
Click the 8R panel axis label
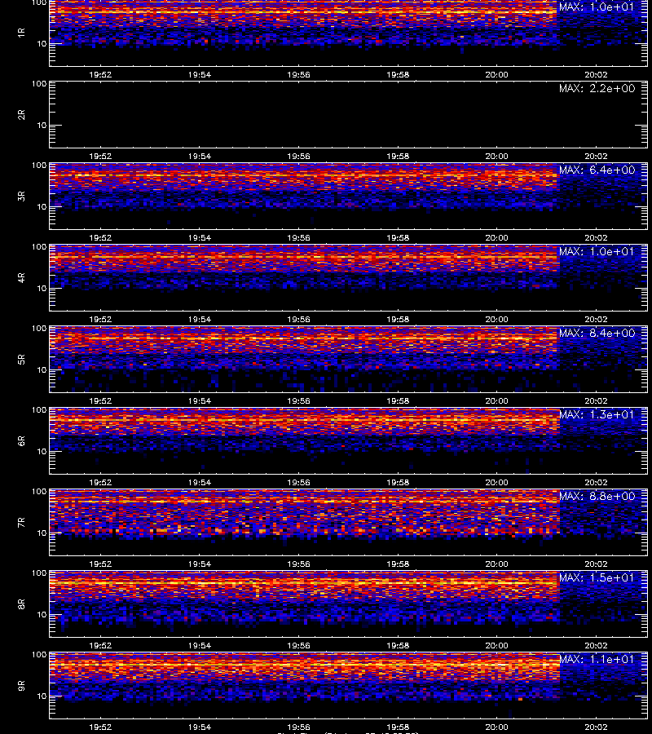pos(21,604)
